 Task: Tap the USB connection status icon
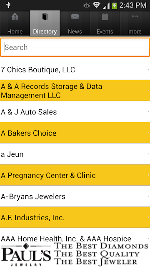[8, 5]
